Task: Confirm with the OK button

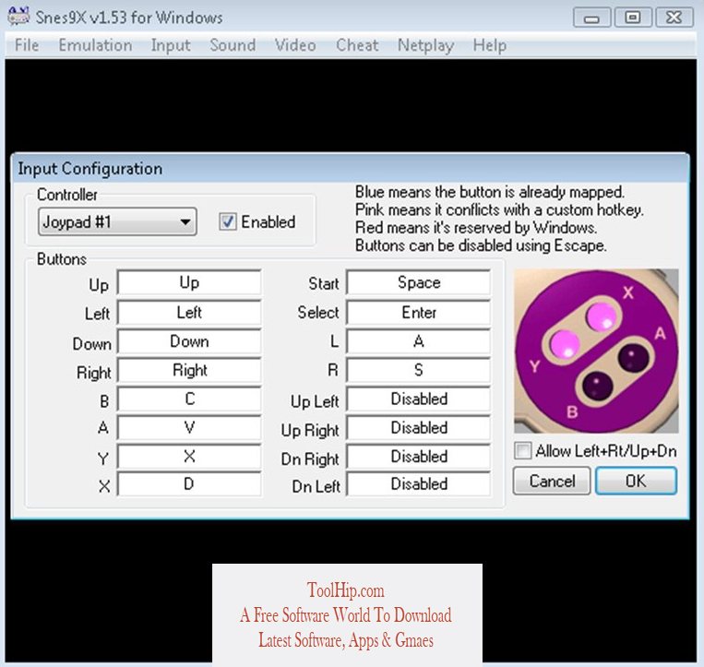Action: [636, 481]
